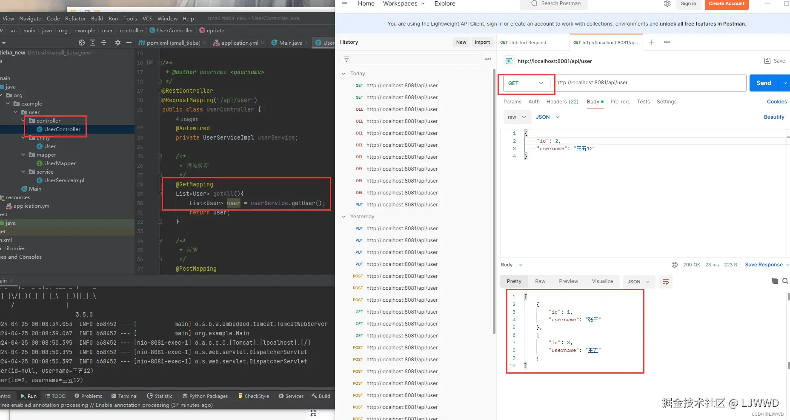Viewport: 790px width, 420px height.
Task: Add a new request tab with plus
Action: point(651,42)
